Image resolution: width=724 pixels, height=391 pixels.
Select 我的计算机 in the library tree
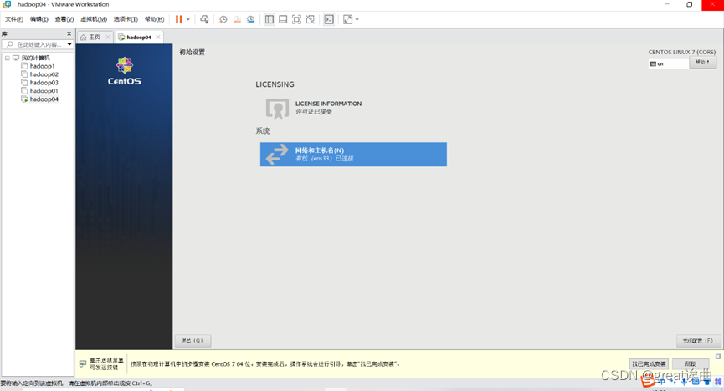coord(35,58)
